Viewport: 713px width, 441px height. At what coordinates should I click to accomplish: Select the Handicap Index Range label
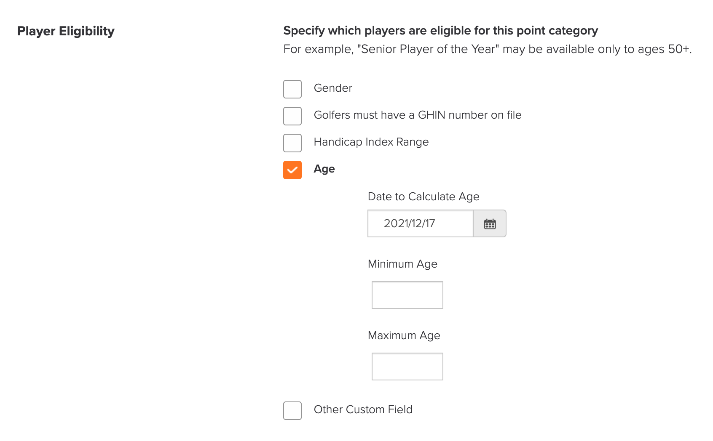[x=371, y=142]
